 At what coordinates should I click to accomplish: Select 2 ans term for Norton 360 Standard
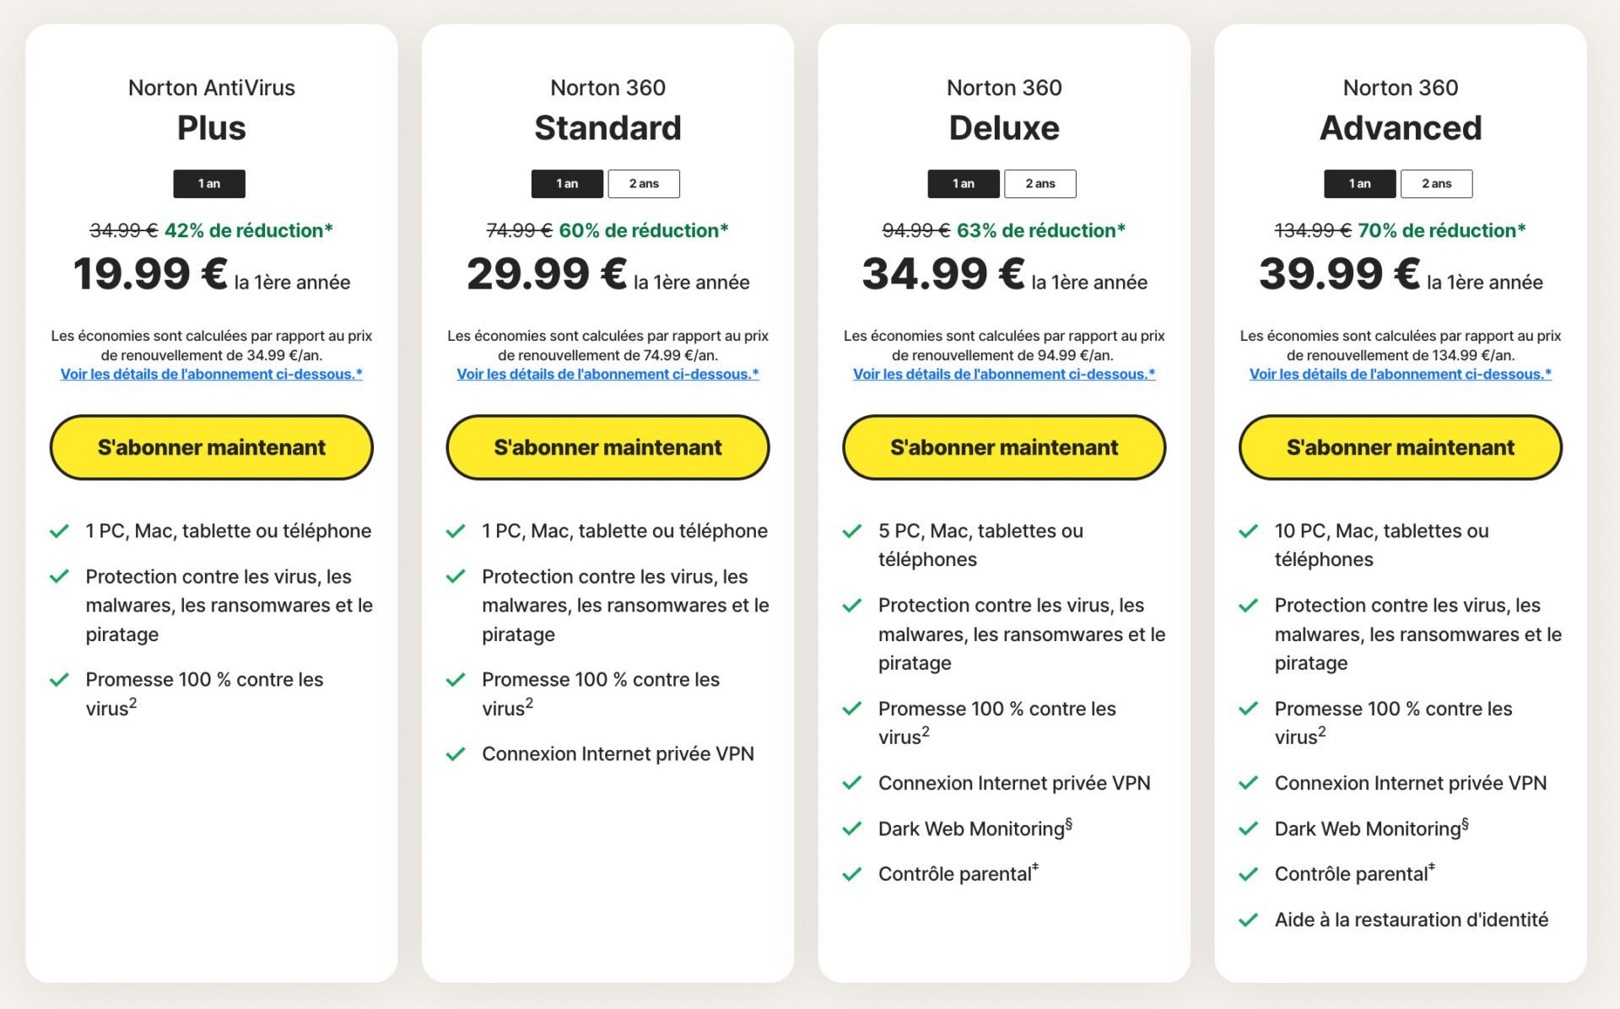click(644, 184)
